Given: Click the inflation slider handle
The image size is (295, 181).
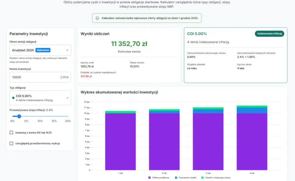Looking at the screenshot, I should pos(19,116).
